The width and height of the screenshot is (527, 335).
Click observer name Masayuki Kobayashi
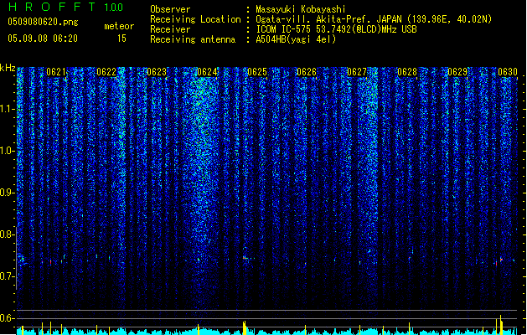tap(301, 9)
